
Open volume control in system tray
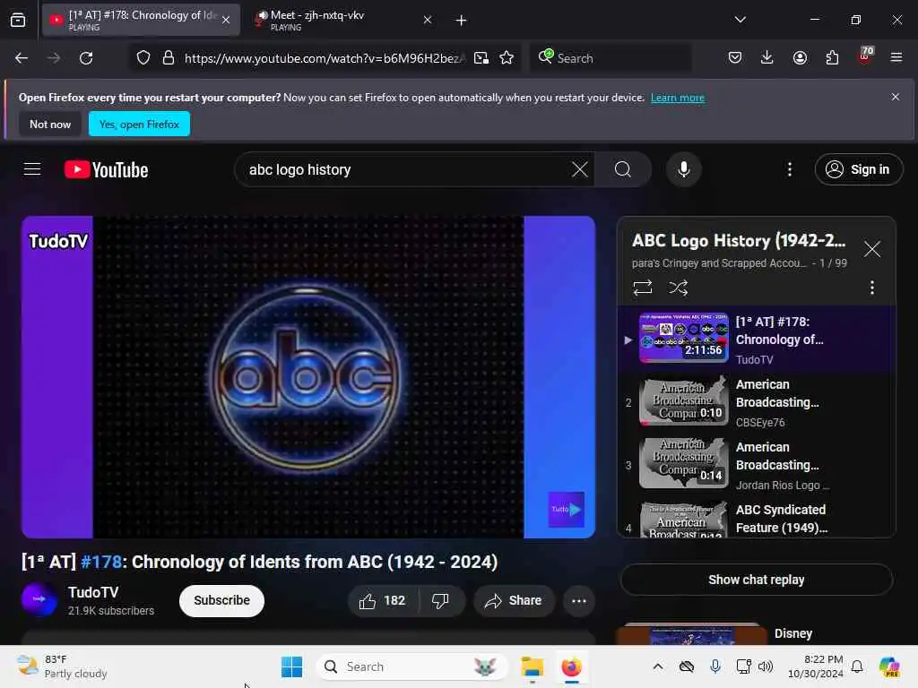point(766,666)
